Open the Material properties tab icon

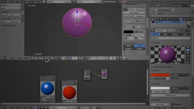[x=181, y=19]
